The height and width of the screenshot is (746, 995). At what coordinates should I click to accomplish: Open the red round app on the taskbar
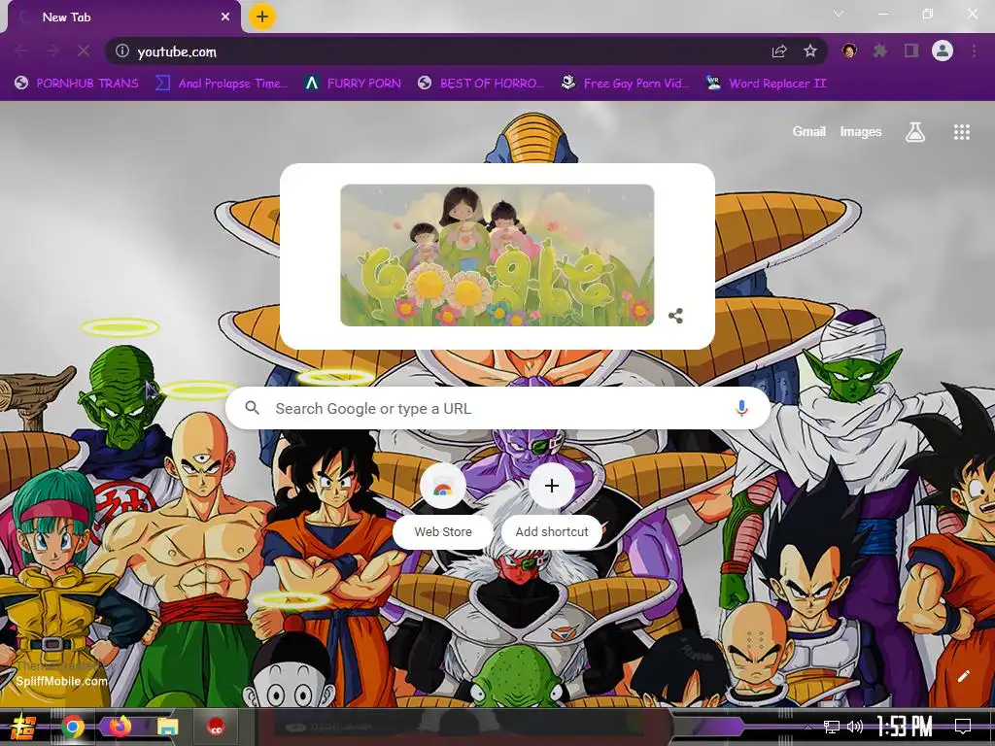click(217, 727)
